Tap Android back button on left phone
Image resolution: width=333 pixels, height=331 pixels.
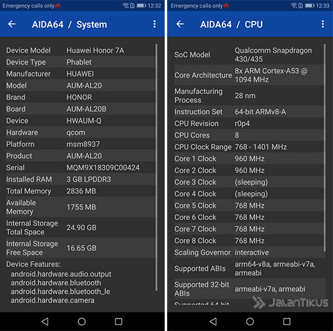tap(45, 321)
